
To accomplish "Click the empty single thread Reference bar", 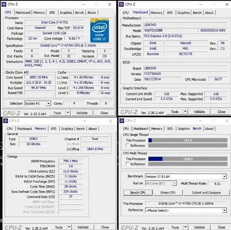I will 188,145.
